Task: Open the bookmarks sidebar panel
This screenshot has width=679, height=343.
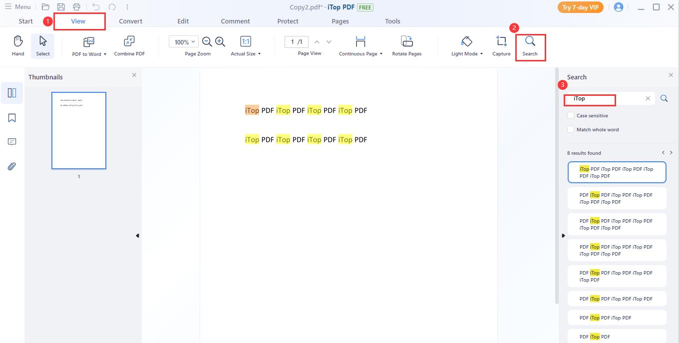Action: (x=12, y=118)
